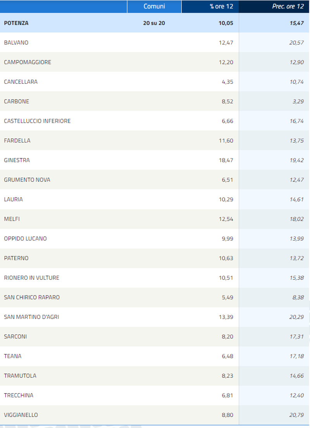Viewport: 310px width, 428px height.
Task: Select the % ore 12 column header
Action: pyautogui.click(x=210, y=6)
